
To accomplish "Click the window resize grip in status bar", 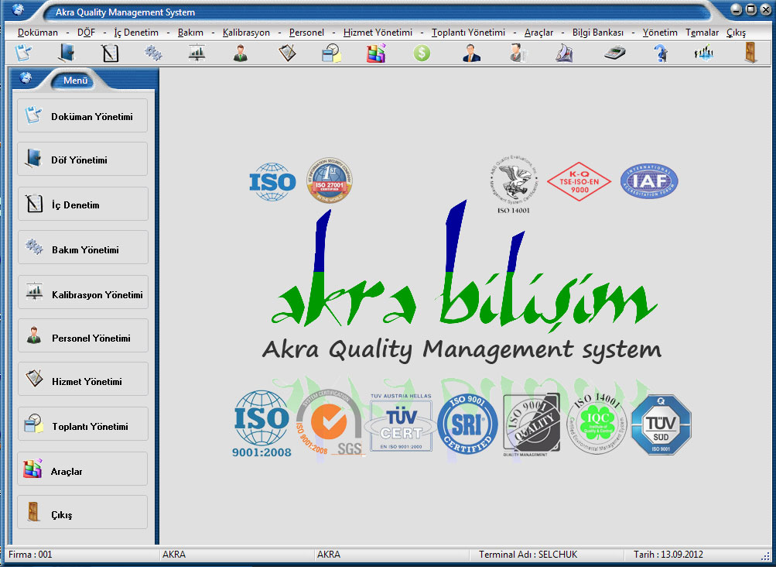I will coord(765,556).
